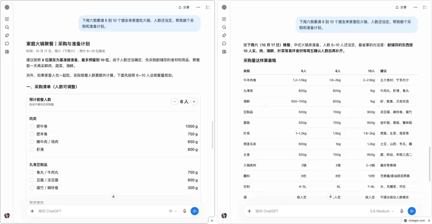The width and height of the screenshot is (432, 224).
Task: Open chats bubble icon in the right window sidebar
Action: 224,44
